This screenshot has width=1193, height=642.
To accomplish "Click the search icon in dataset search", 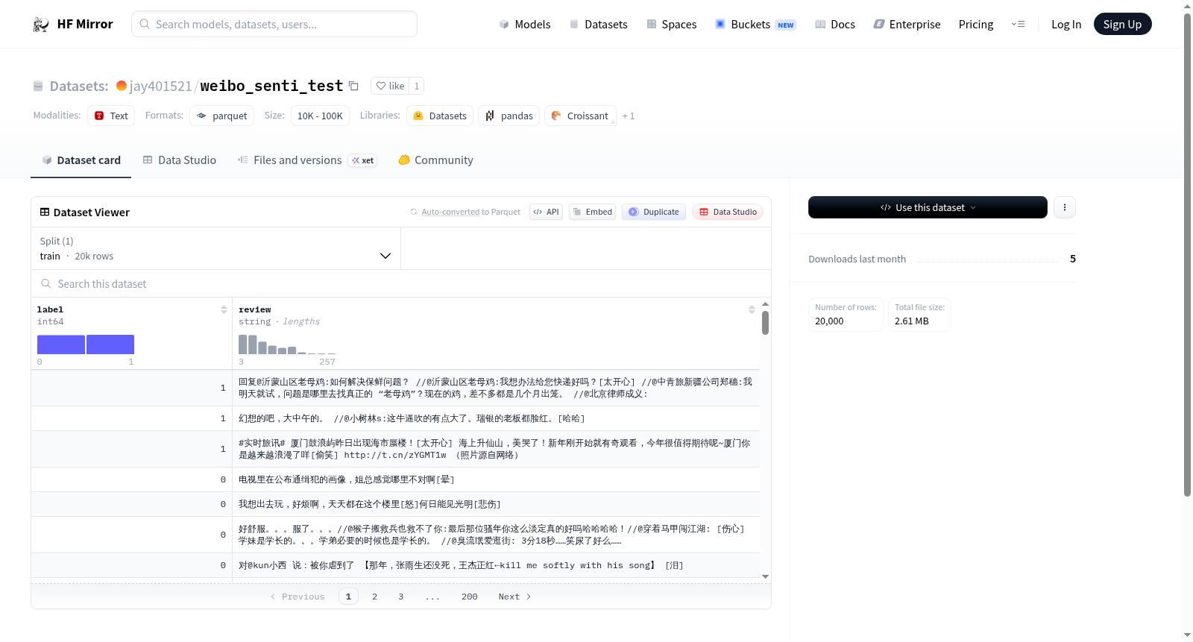I will click(46, 283).
